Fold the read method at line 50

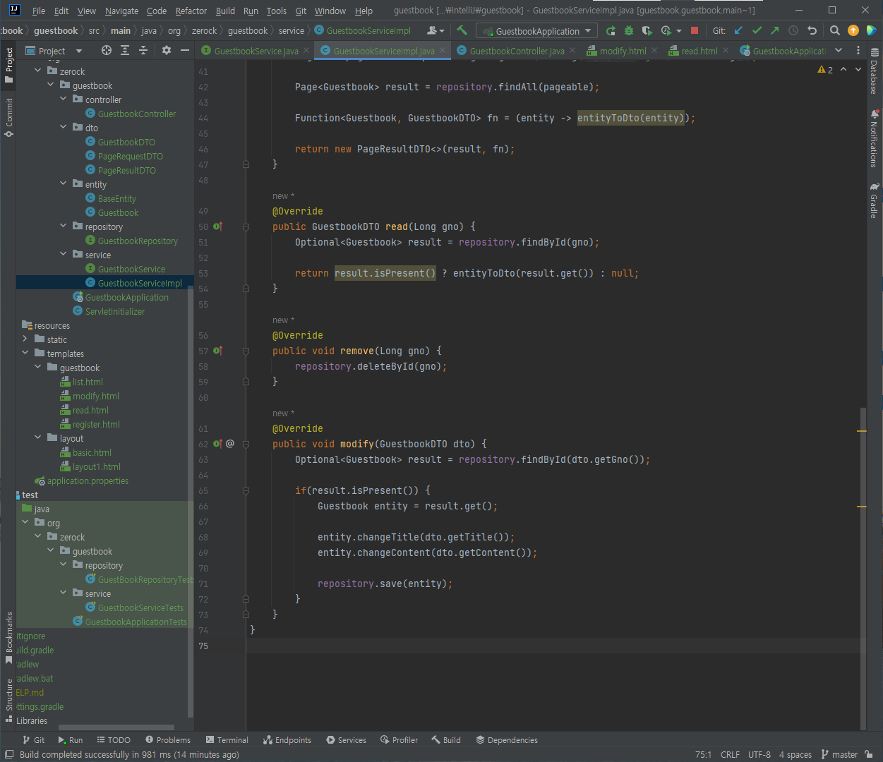click(x=246, y=226)
